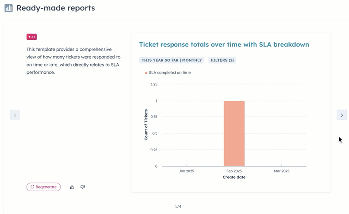Click the Ready-made reports bar chart icon
The width and height of the screenshot is (349, 214).
click(x=8, y=8)
